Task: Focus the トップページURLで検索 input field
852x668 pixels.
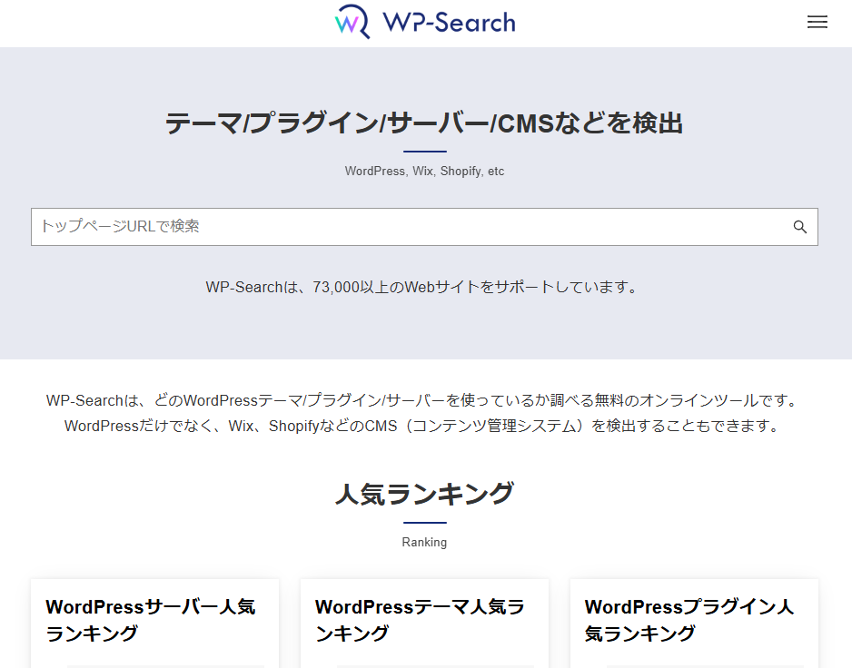Action: coord(409,227)
